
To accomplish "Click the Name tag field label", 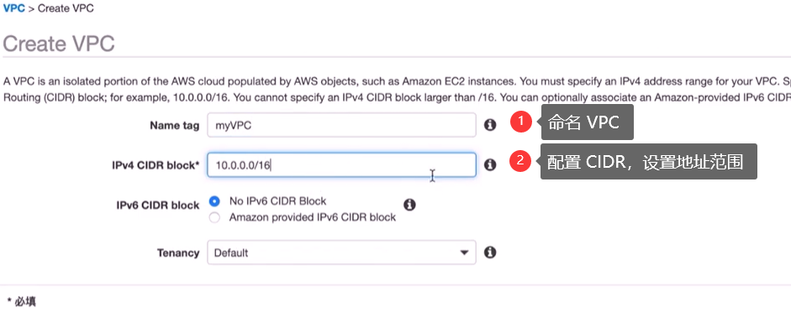I will (x=175, y=125).
